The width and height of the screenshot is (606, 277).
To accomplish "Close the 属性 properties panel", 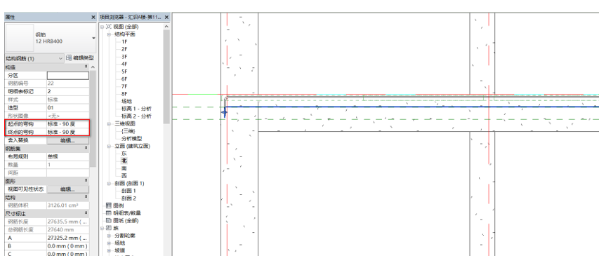I will [93, 18].
